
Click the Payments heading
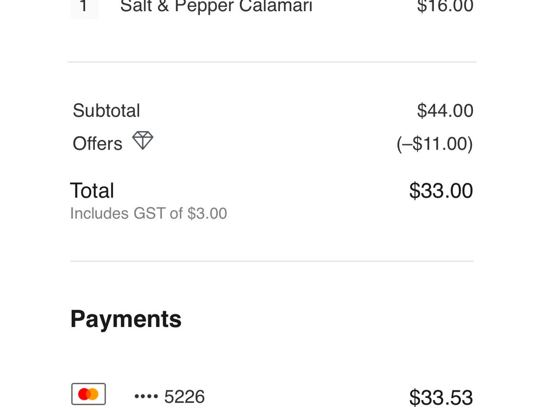[x=126, y=319]
